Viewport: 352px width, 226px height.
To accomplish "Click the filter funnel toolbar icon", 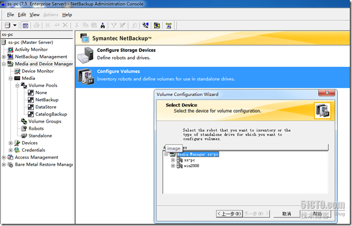I will (x=114, y=25).
